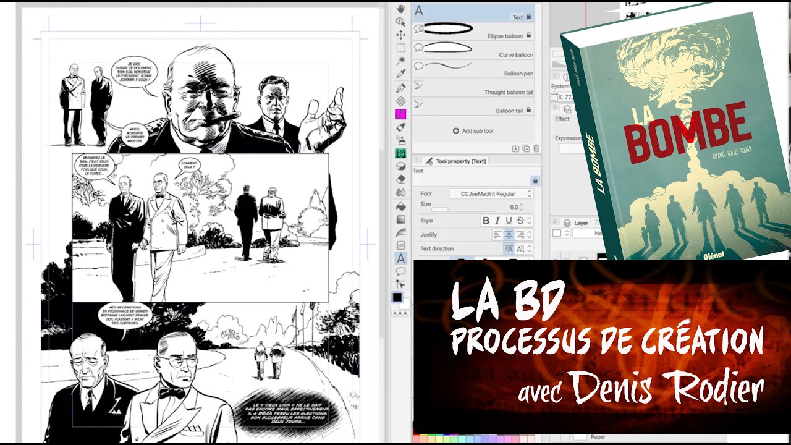Duplicate the selected sub tool
The width and height of the screenshot is (791, 445).
point(526,148)
